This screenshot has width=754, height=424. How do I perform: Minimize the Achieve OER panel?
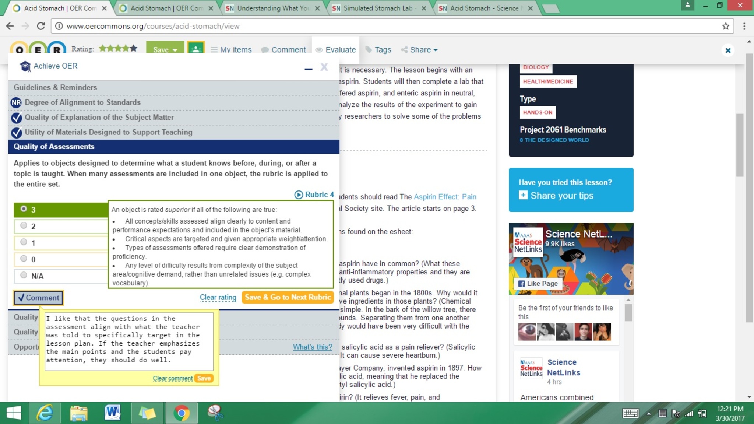coord(309,69)
